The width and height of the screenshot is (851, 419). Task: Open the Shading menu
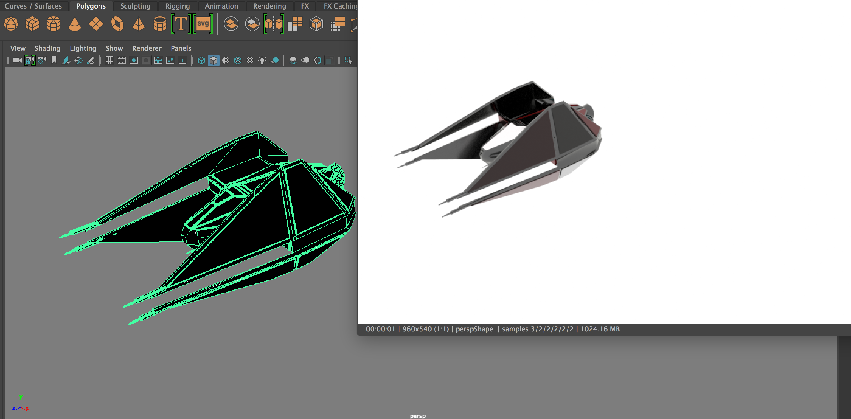[x=47, y=48]
